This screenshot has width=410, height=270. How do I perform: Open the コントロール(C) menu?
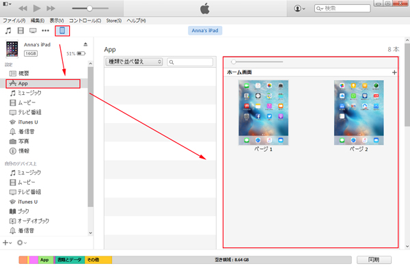pyautogui.click(x=85, y=21)
